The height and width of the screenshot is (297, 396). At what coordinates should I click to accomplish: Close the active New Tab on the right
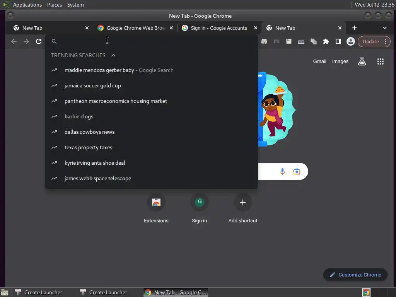tap(340, 28)
